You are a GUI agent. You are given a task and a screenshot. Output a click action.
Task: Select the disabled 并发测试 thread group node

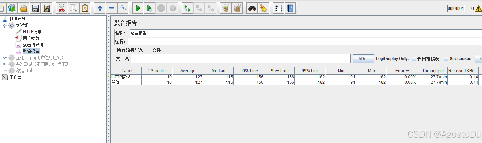tap(44, 64)
